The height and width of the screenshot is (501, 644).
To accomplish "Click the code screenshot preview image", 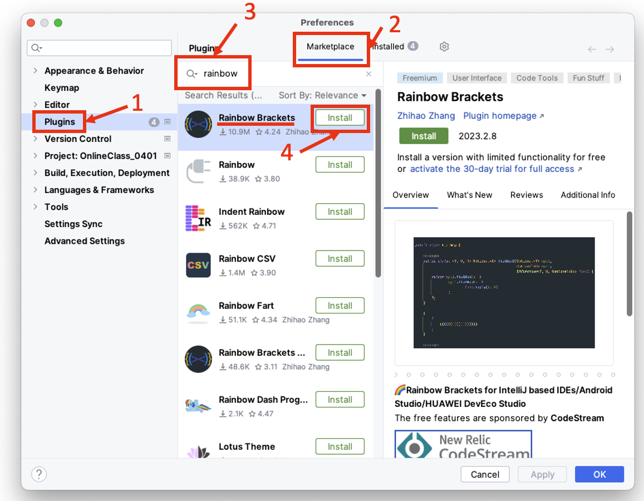I will point(504,293).
